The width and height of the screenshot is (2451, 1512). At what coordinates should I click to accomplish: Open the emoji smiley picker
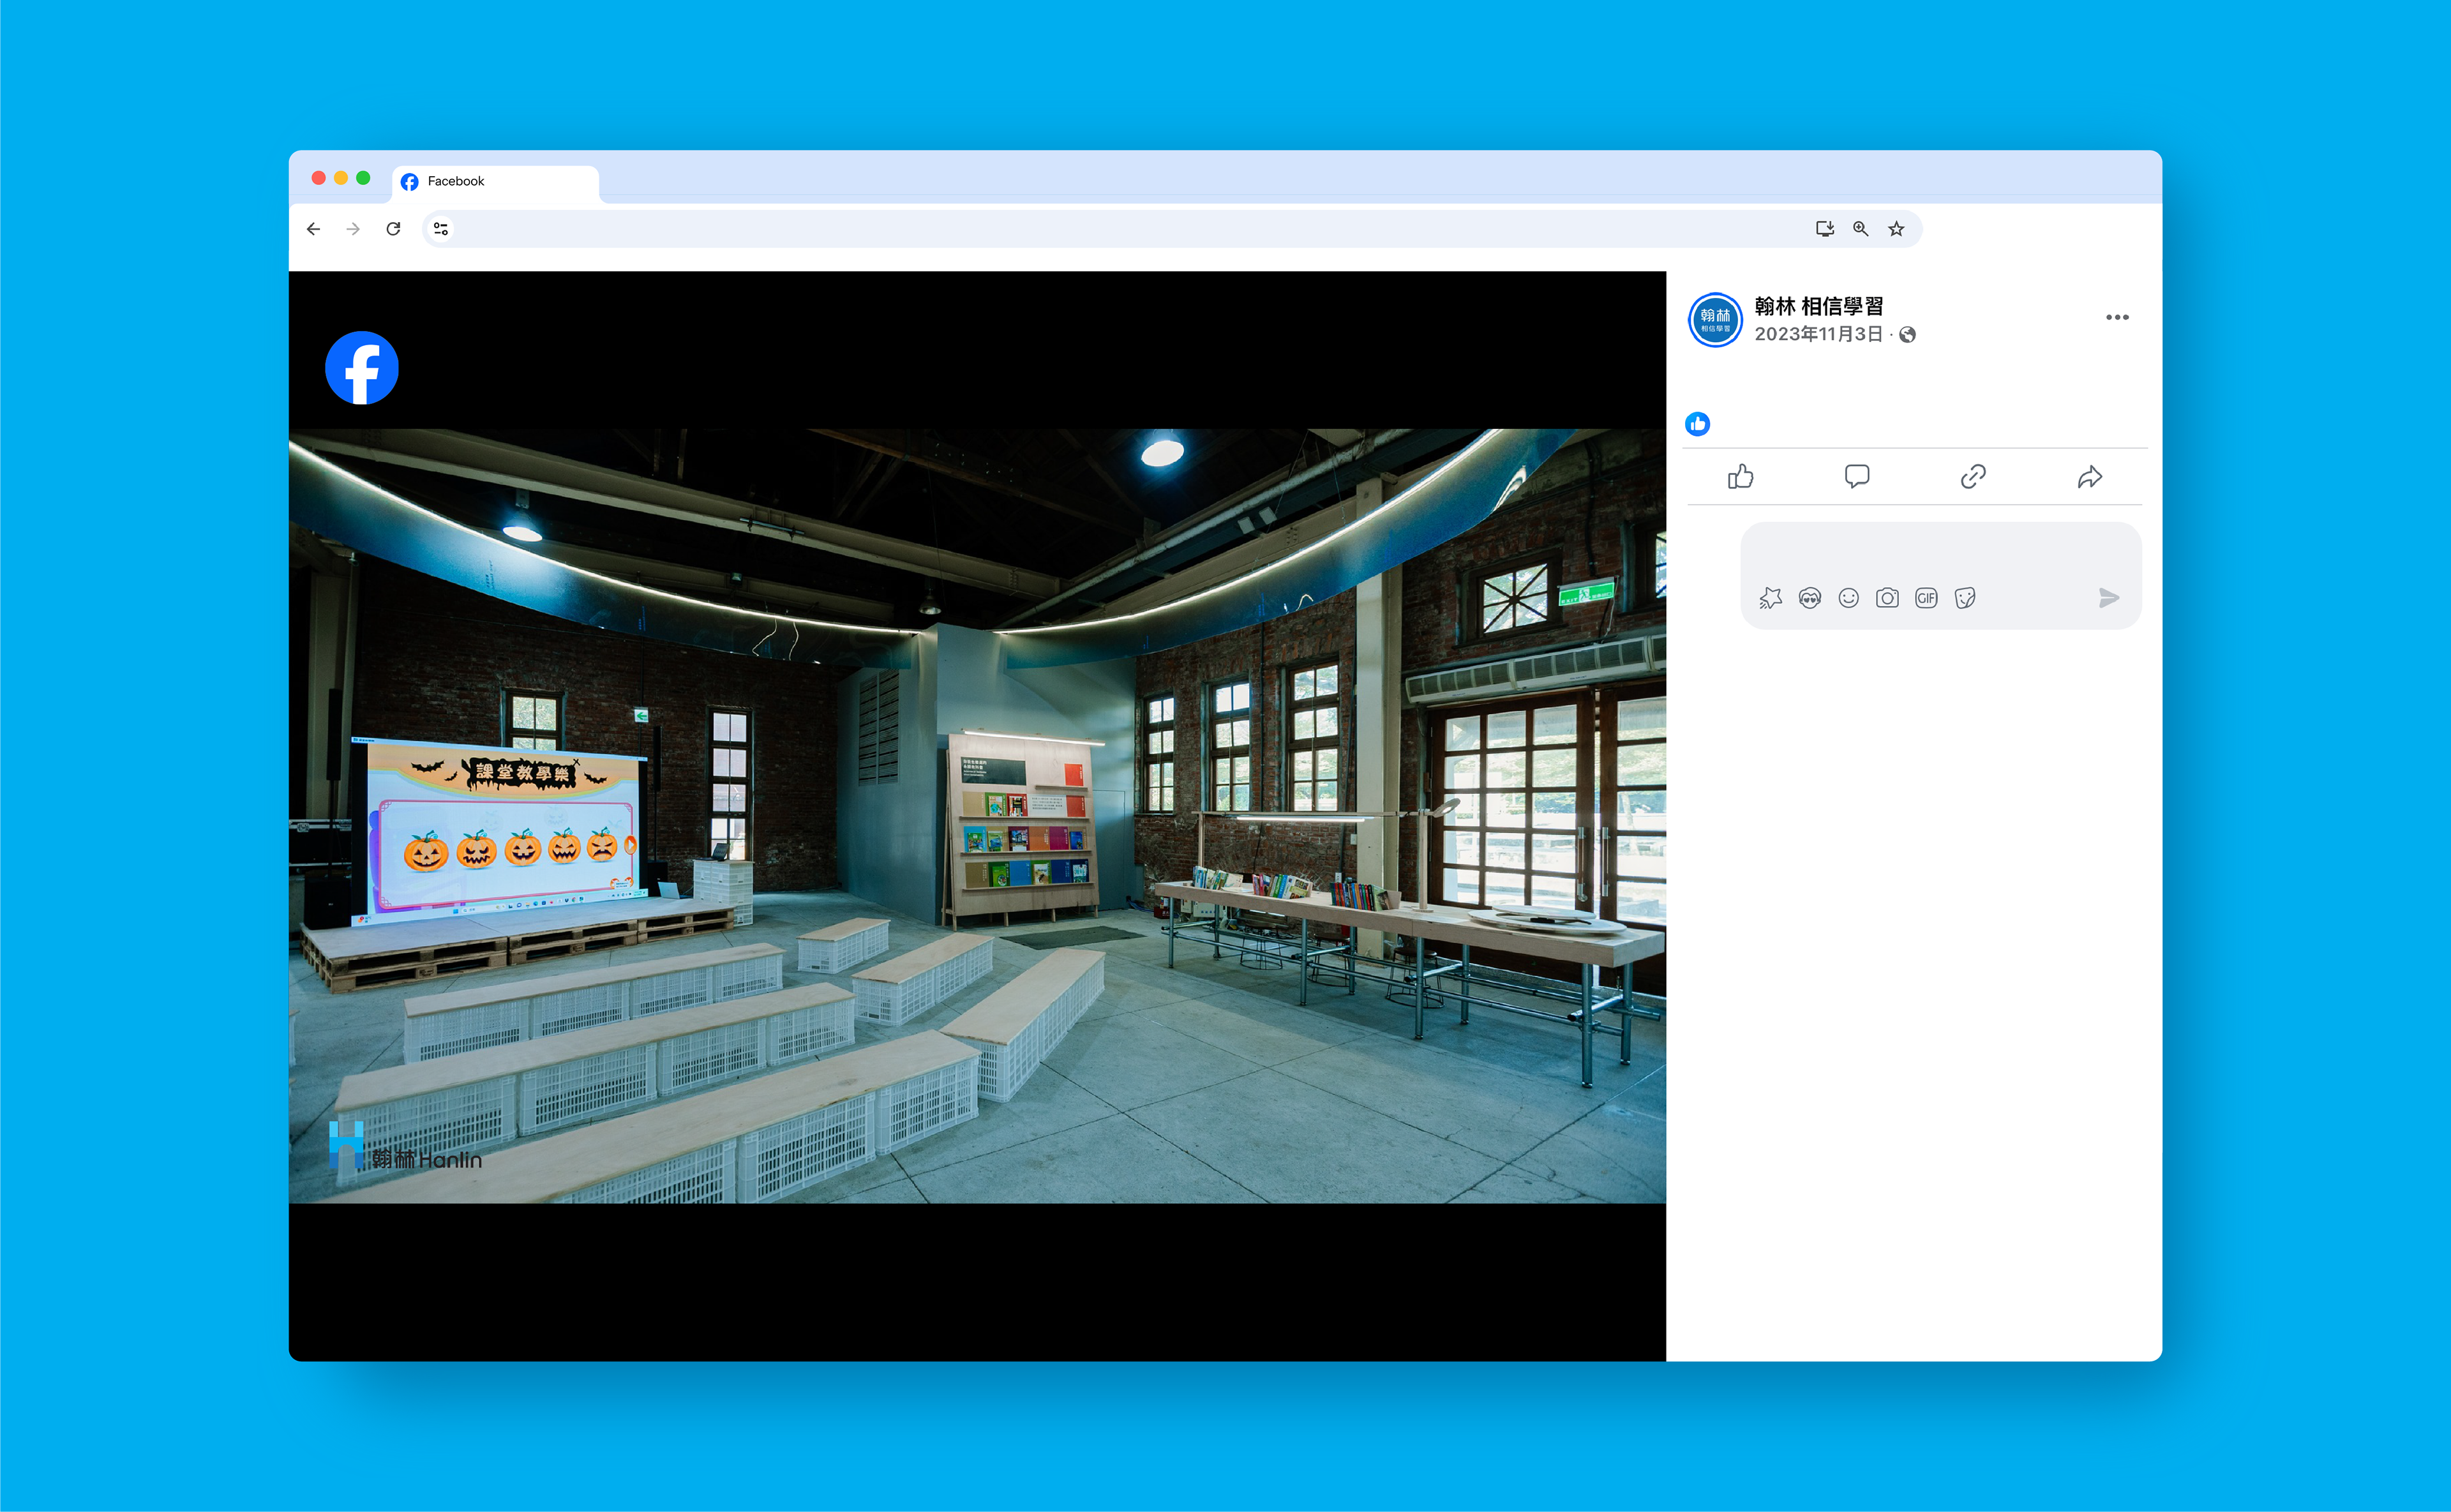coord(1848,598)
